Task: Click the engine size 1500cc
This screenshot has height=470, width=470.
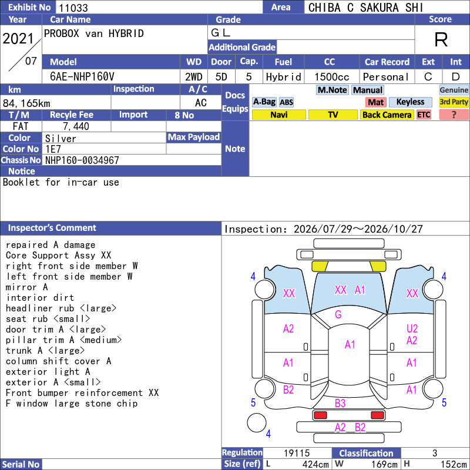Action: [331, 77]
